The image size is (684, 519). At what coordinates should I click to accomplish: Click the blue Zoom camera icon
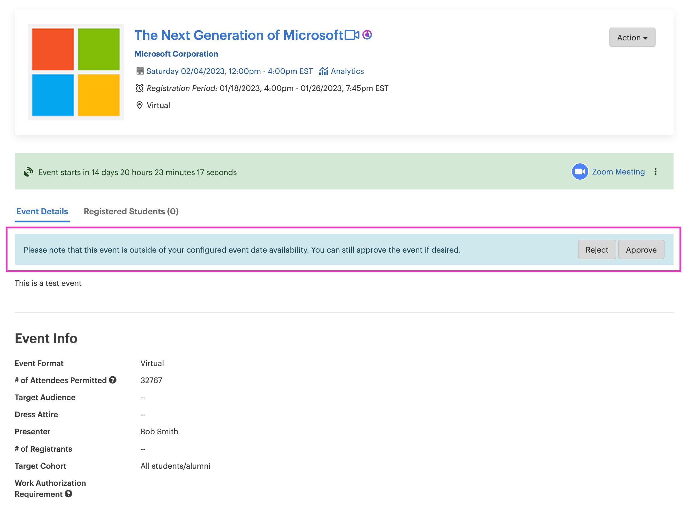click(x=580, y=172)
